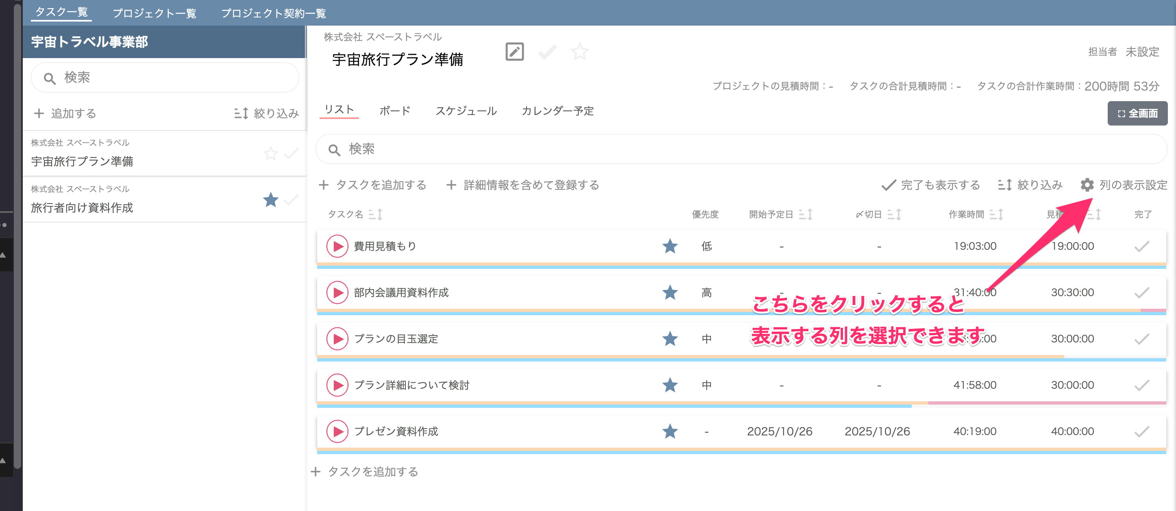Click the edit pencil icon beside the 宇宙旅行プラン準備 title
1176x511 pixels.
click(x=514, y=52)
